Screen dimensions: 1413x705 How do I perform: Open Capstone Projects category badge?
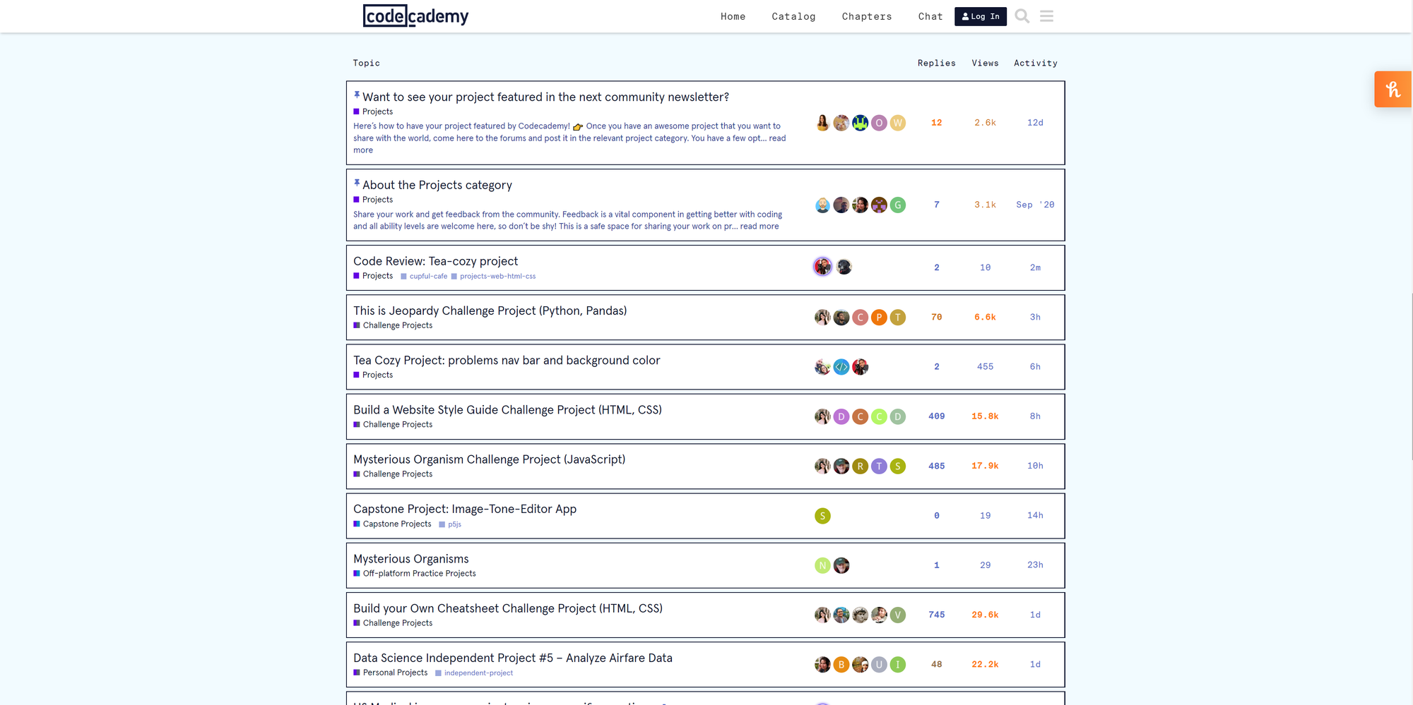(392, 524)
